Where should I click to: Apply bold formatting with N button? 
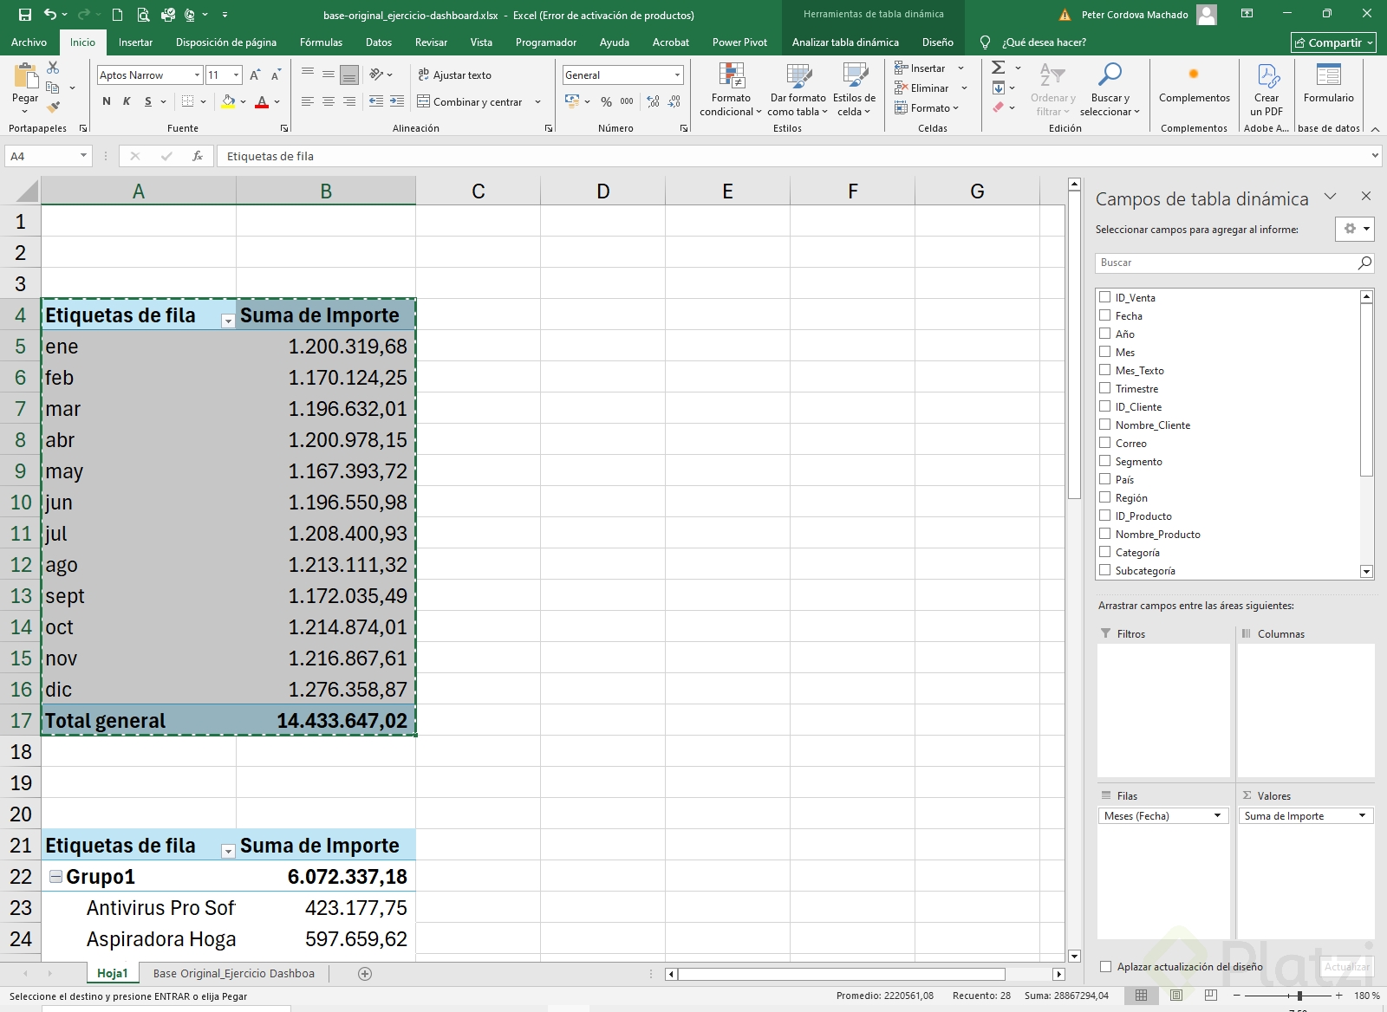coord(107,101)
